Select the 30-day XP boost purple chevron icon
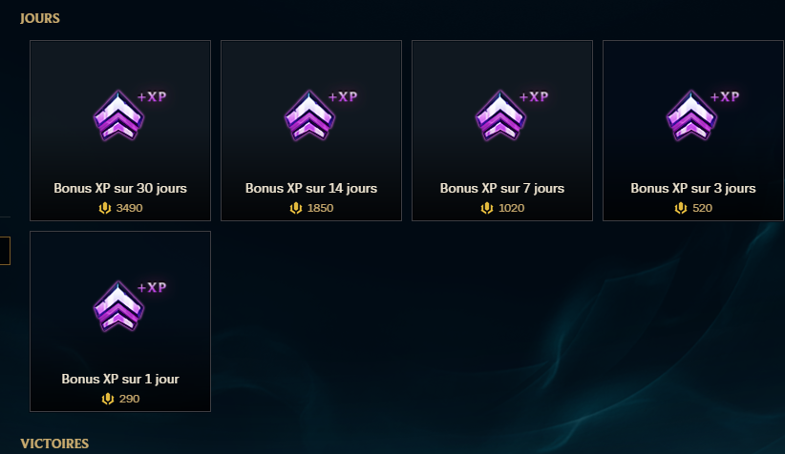The image size is (785, 454). coord(119,115)
